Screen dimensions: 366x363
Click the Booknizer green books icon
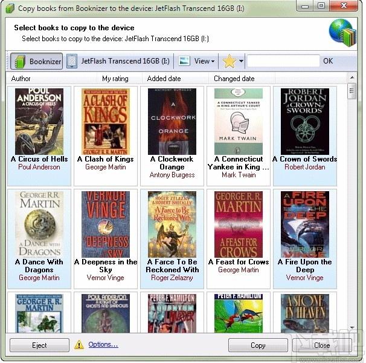[x=20, y=61]
